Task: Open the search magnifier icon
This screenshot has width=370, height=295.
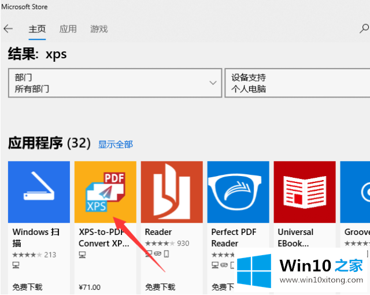Action: [x=364, y=28]
